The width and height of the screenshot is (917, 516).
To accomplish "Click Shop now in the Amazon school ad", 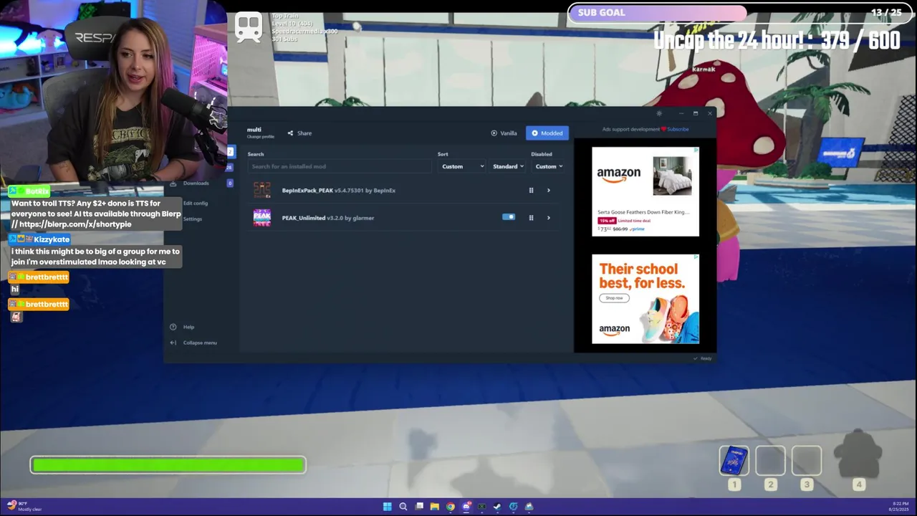I will tap(614, 298).
